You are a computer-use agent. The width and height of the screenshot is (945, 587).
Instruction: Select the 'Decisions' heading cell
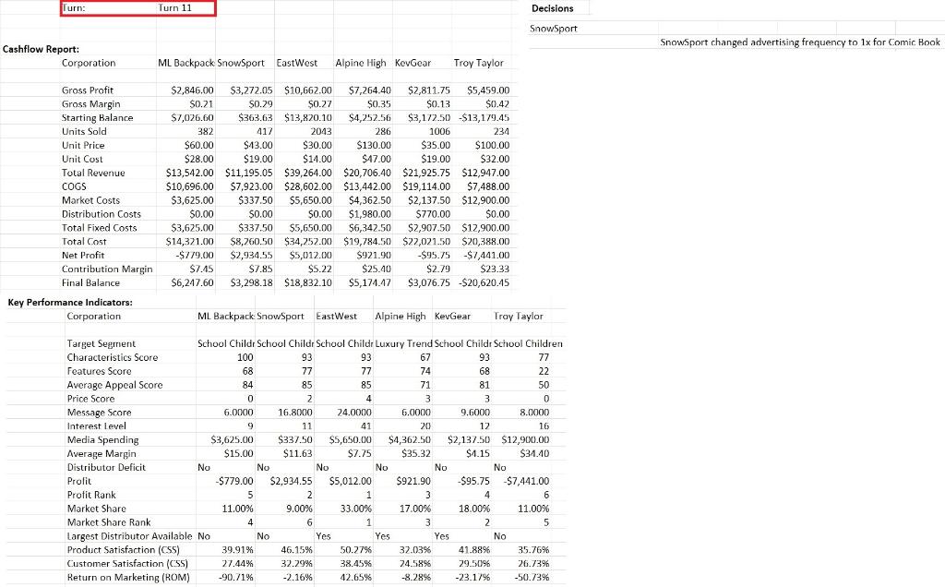(x=552, y=8)
